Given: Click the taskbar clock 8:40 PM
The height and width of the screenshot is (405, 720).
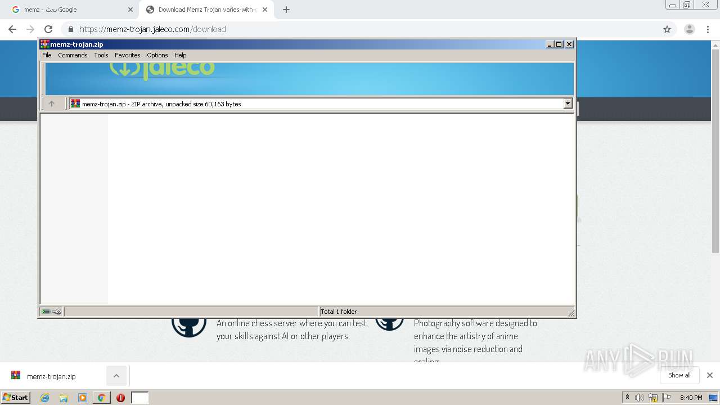Looking at the screenshot, I should click(691, 398).
